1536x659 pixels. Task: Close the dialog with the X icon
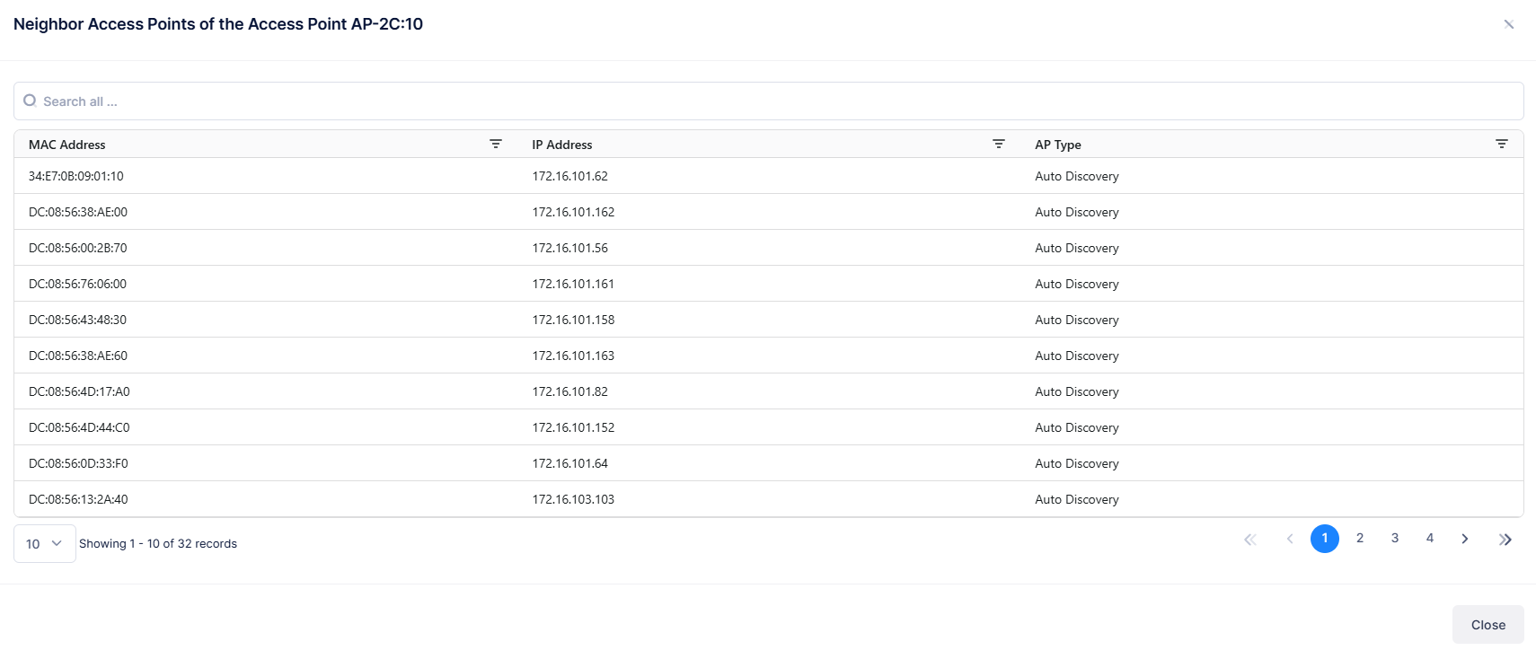pos(1509,24)
